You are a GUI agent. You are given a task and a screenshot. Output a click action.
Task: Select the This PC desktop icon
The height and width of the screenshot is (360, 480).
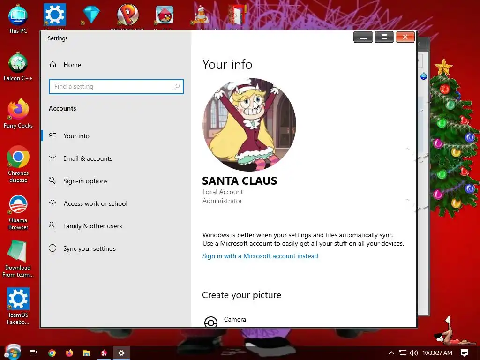point(18,19)
